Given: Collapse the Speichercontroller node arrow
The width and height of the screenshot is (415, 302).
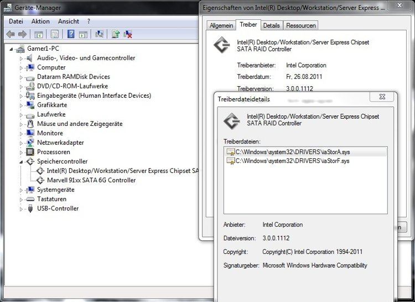Looking at the screenshot, I should [21, 162].
